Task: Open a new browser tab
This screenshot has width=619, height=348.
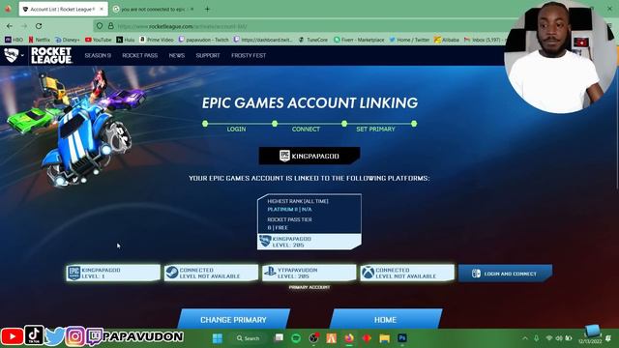Action: point(207,9)
